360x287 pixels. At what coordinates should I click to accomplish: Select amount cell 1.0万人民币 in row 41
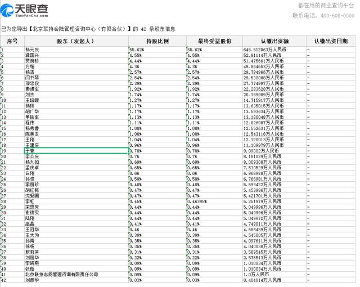tap(274, 275)
